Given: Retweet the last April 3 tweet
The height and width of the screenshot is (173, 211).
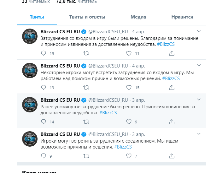Looking at the screenshot, I should click(x=86, y=156).
